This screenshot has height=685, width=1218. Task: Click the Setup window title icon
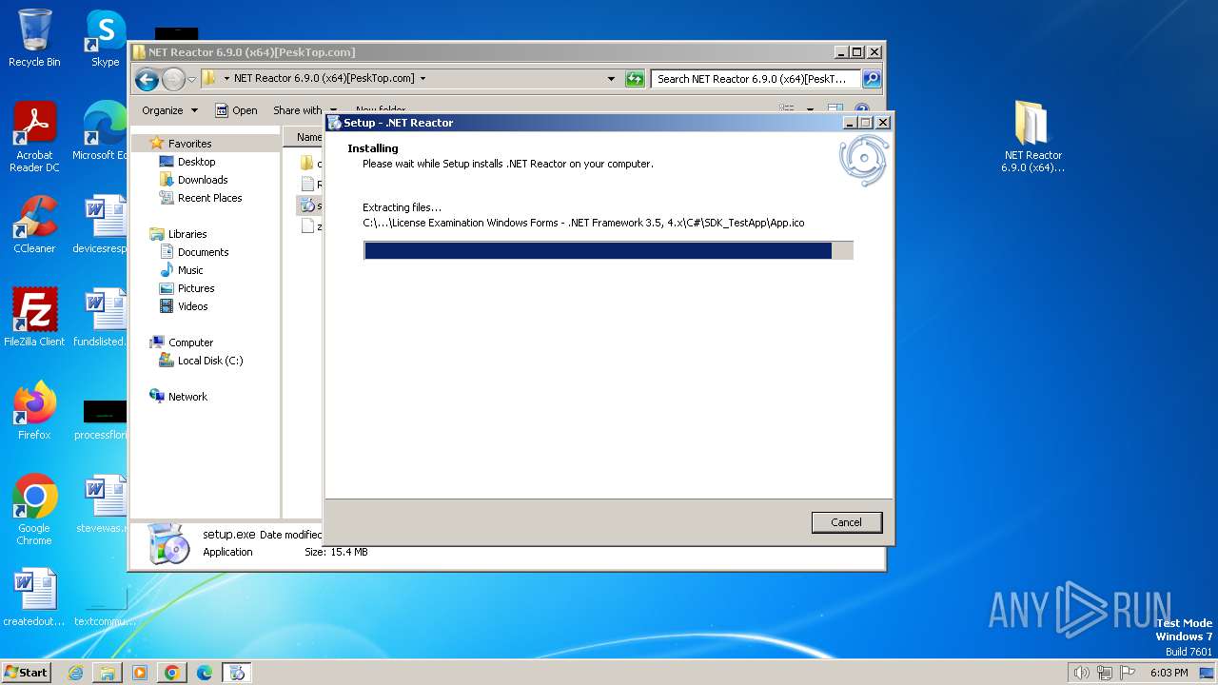click(x=334, y=123)
